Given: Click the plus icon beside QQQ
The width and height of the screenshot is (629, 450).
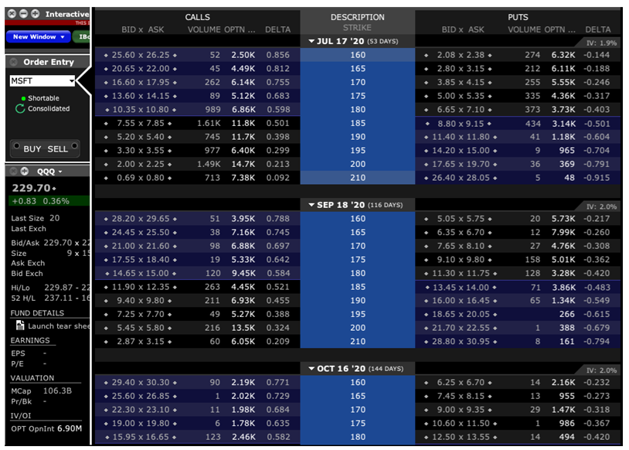Looking at the screenshot, I should pos(25,171).
